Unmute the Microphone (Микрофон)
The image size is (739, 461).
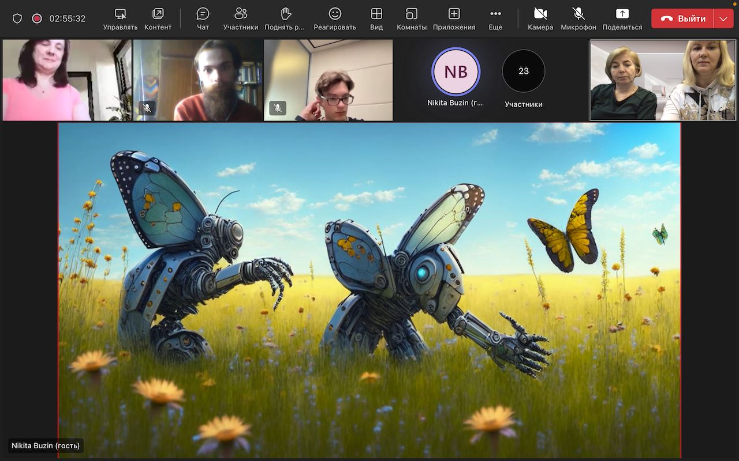[x=578, y=18]
